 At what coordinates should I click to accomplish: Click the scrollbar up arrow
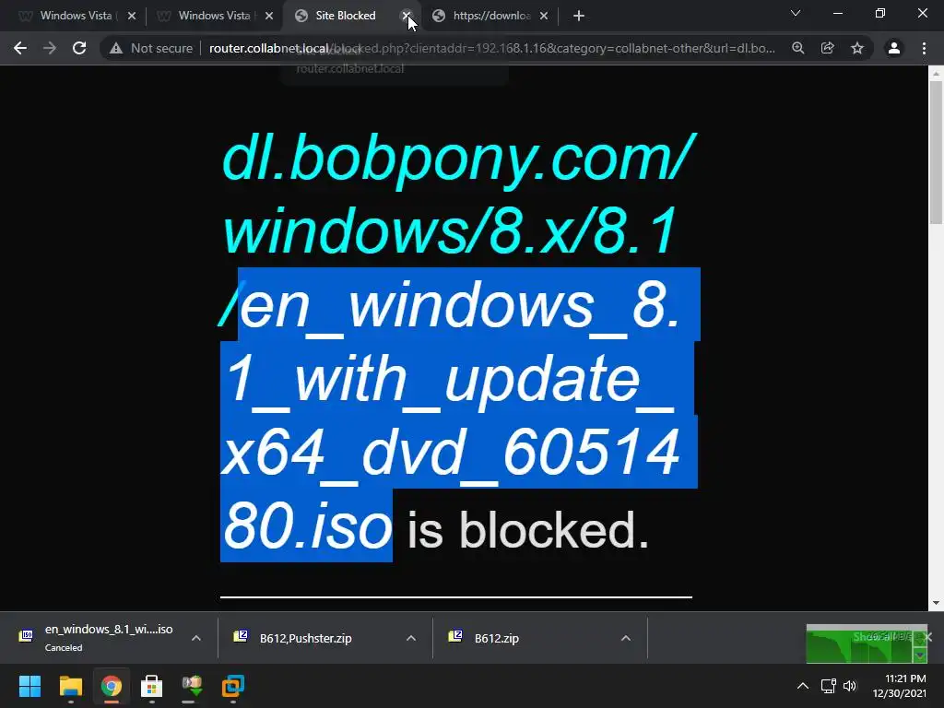pyautogui.click(x=935, y=74)
